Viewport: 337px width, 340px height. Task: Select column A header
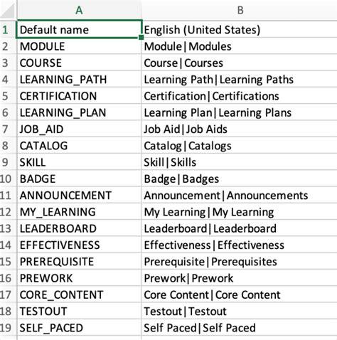tap(79, 10)
